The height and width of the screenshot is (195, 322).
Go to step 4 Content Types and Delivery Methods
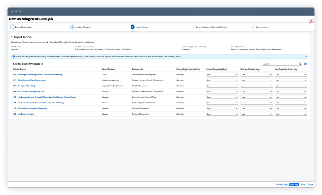click(x=209, y=27)
